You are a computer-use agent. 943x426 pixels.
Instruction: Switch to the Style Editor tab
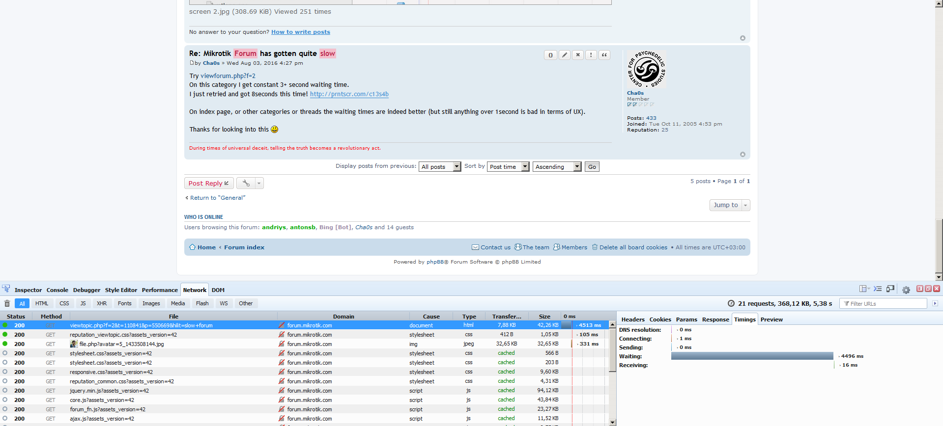point(121,290)
